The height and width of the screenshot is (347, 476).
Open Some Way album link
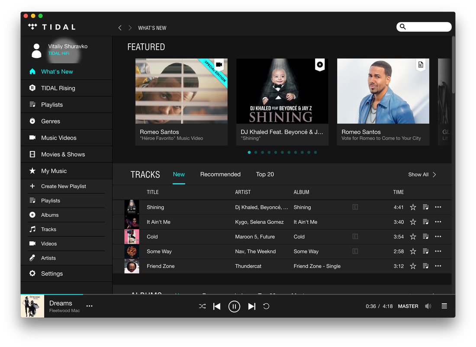pyautogui.click(x=306, y=251)
